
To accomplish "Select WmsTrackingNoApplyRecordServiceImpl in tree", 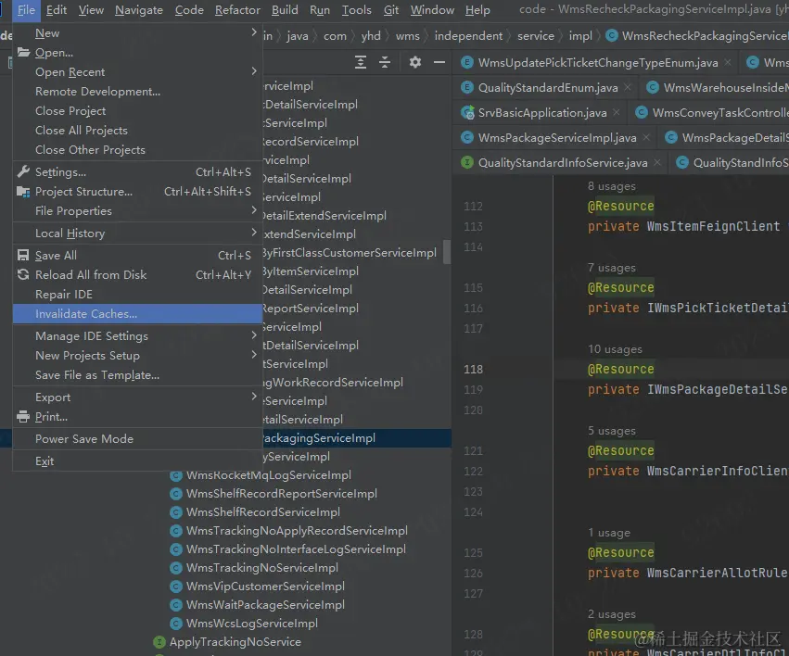I will coord(297,531).
